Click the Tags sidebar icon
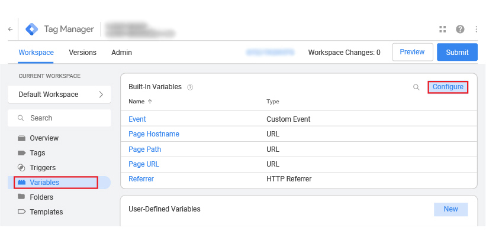The image size is (486, 244). click(21, 153)
